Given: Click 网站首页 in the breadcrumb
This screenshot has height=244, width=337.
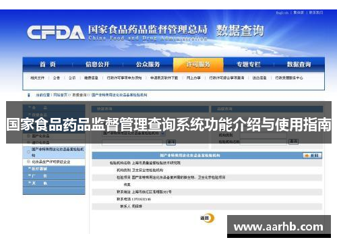Looking at the screenshot, I should (61, 95).
